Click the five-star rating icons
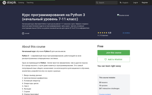152x95 pixels. 102,33
